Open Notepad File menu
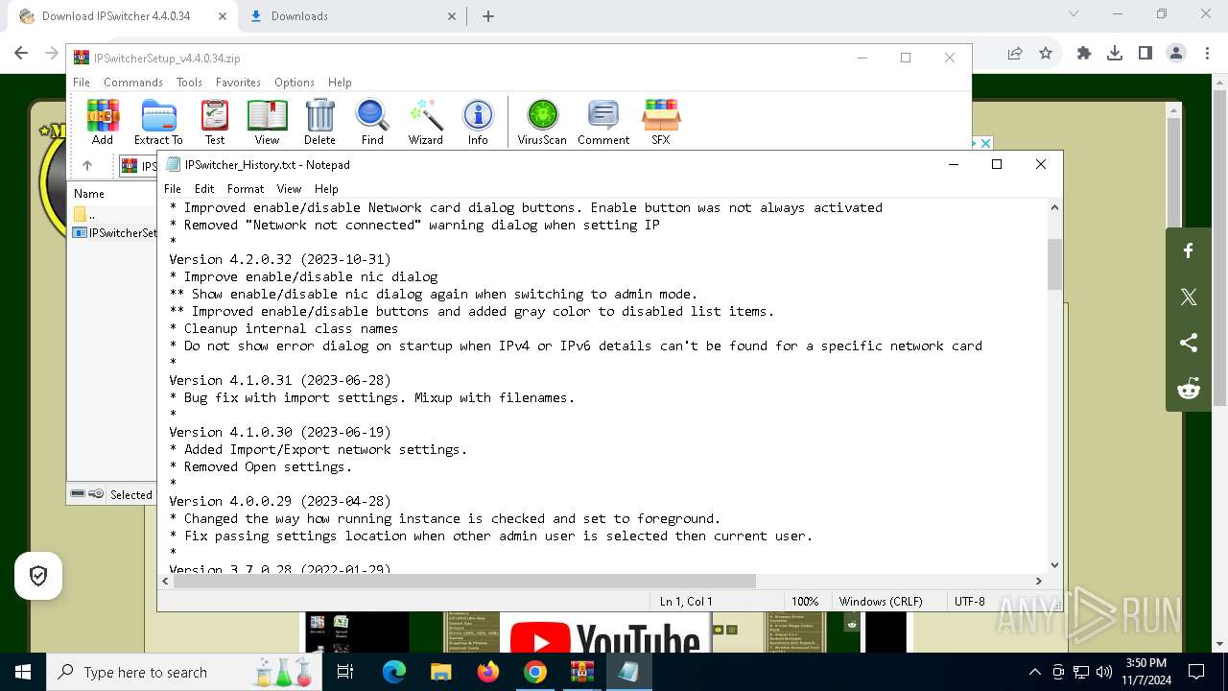 173,189
